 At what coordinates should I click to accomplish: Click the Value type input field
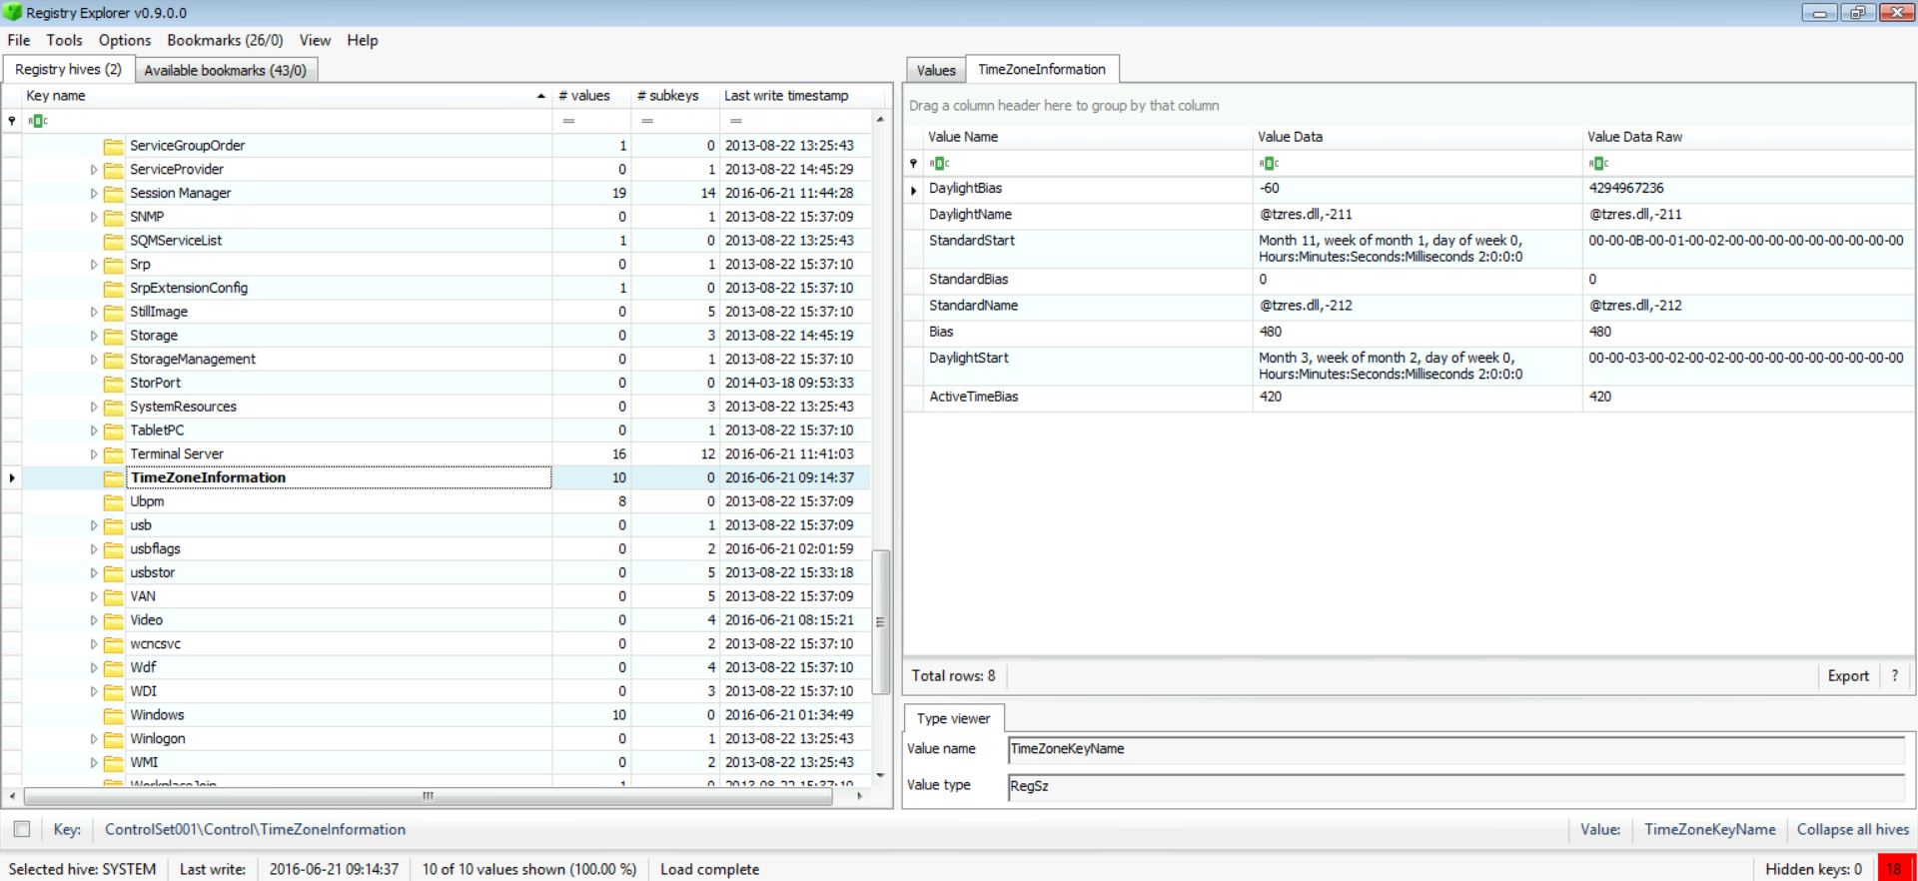pos(1456,786)
